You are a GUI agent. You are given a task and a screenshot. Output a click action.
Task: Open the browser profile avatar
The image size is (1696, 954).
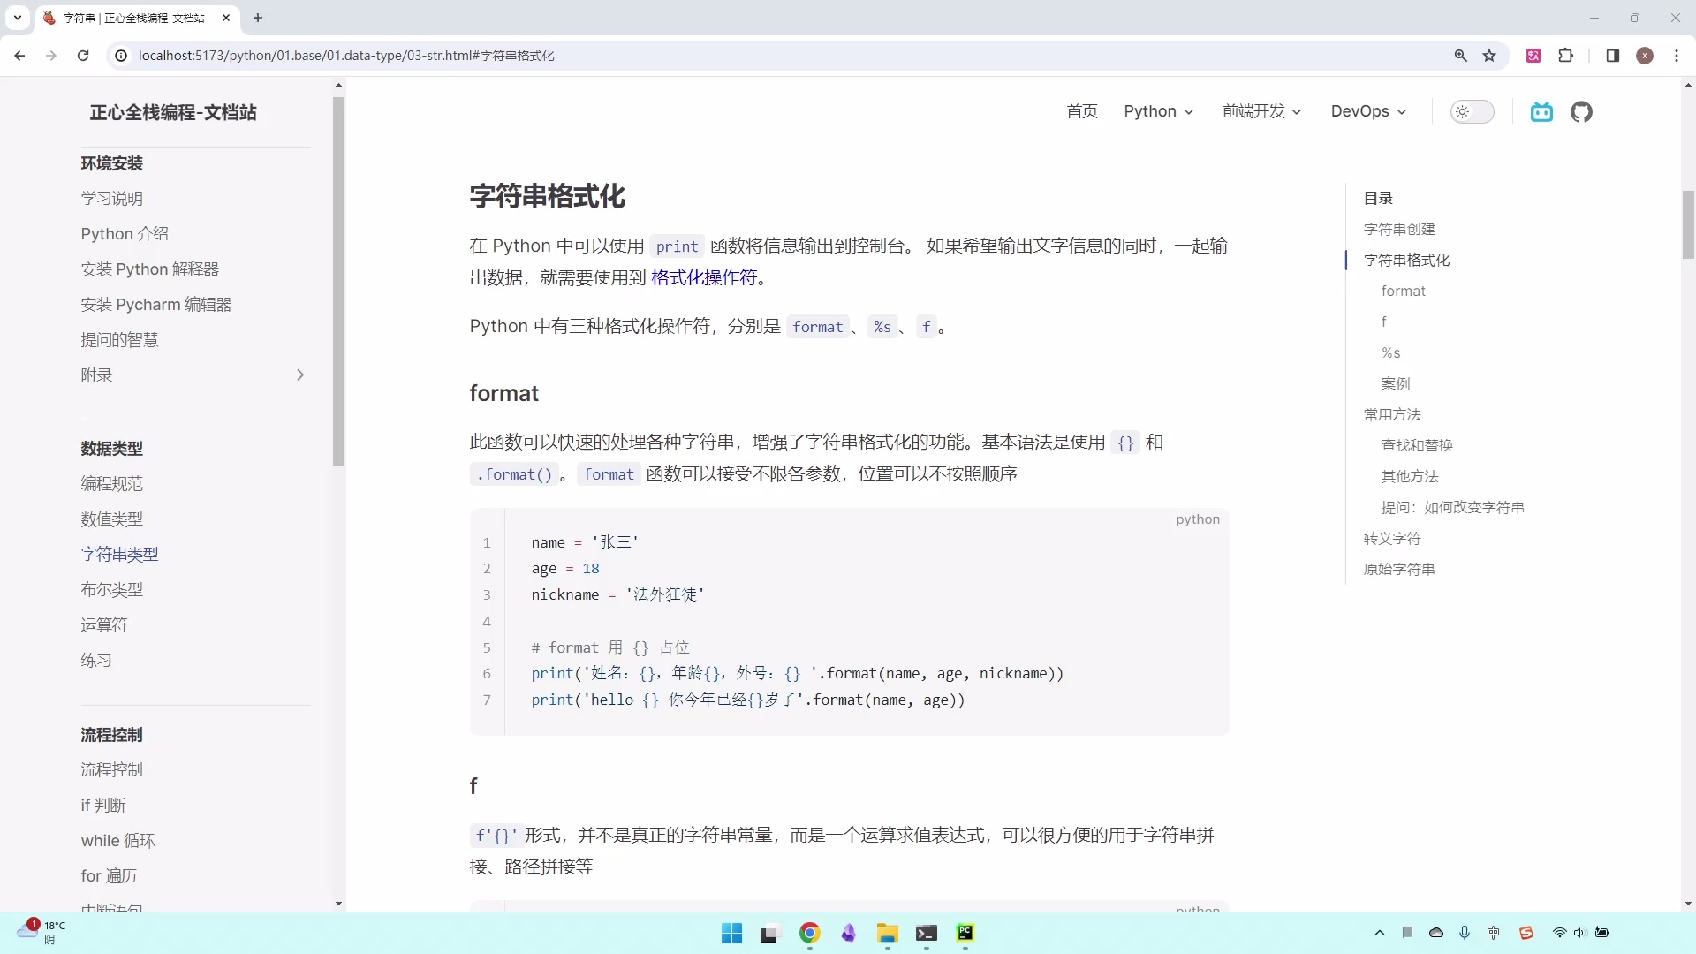pos(1645,55)
